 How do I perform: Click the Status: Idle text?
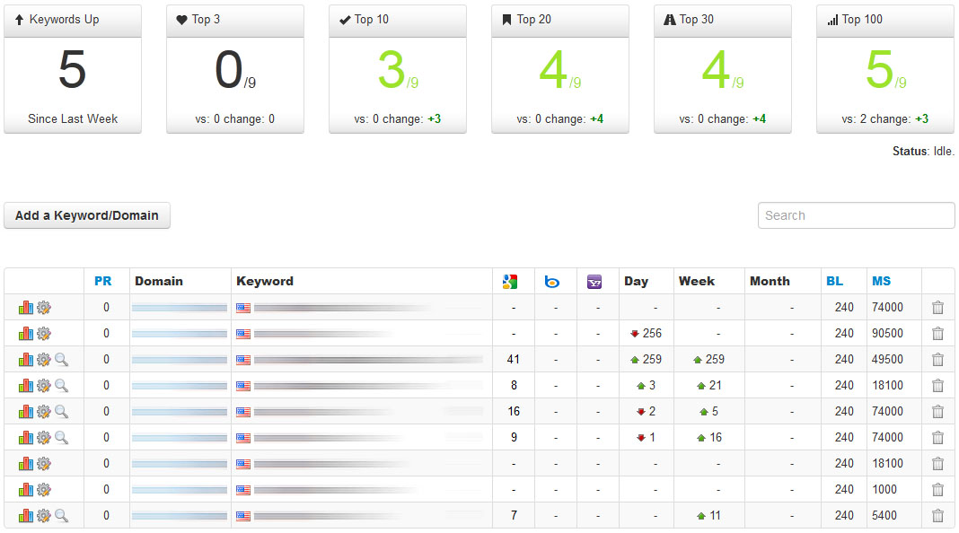pyautogui.click(x=923, y=151)
